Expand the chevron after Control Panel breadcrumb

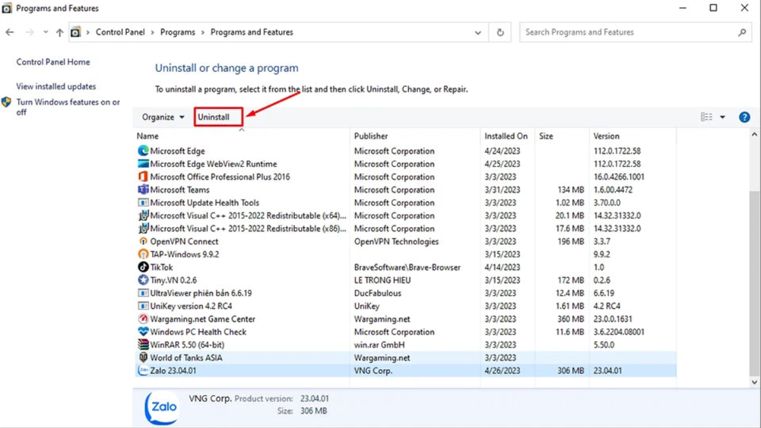[x=153, y=32]
